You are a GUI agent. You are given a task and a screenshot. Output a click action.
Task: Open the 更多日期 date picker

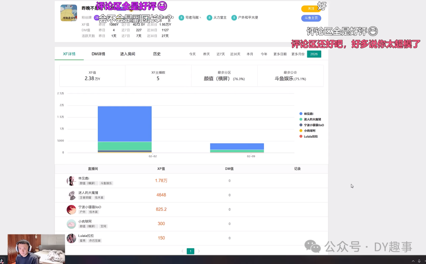point(280,54)
